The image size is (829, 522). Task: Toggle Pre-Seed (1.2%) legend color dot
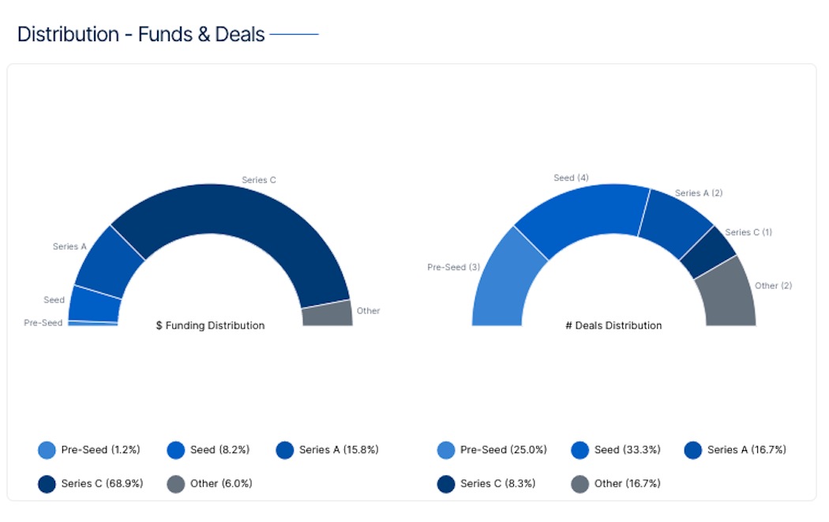coord(47,450)
